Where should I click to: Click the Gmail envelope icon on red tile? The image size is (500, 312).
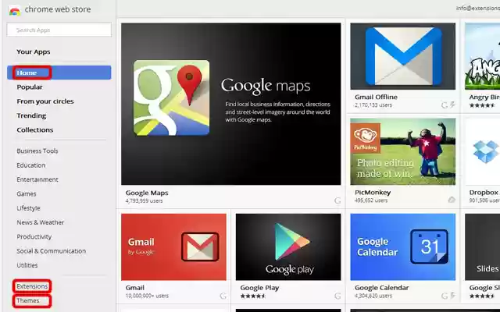point(200,246)
